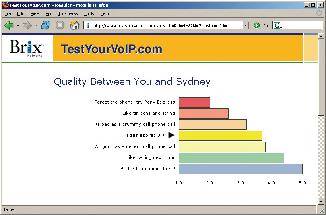Open the Forward button history dropdown arrow
The width and height of the screenshot is (326, 215).
coord(37,26)
